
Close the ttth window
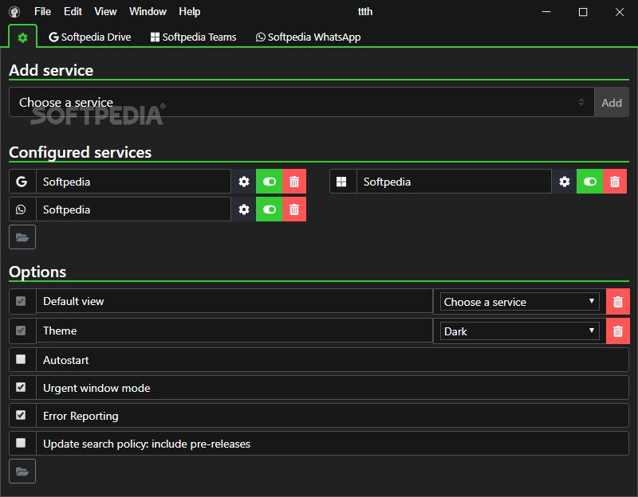(620, 12)
